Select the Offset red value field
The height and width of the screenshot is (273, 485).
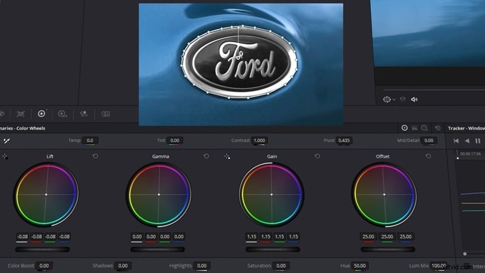(x=368, y=237)
